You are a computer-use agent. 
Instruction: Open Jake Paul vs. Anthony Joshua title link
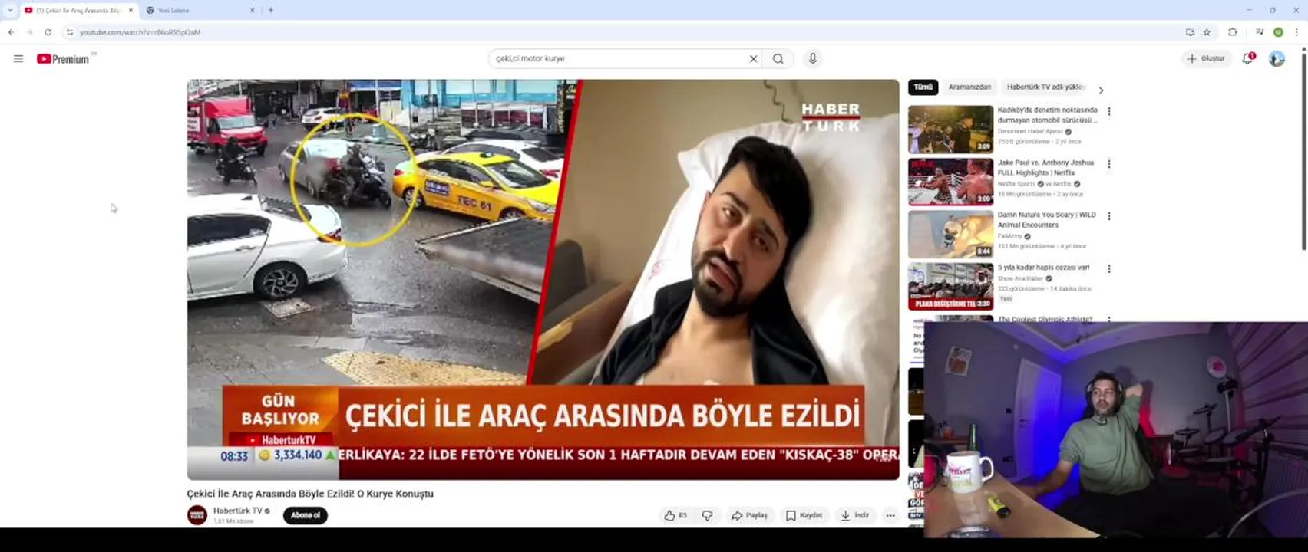1045,168
